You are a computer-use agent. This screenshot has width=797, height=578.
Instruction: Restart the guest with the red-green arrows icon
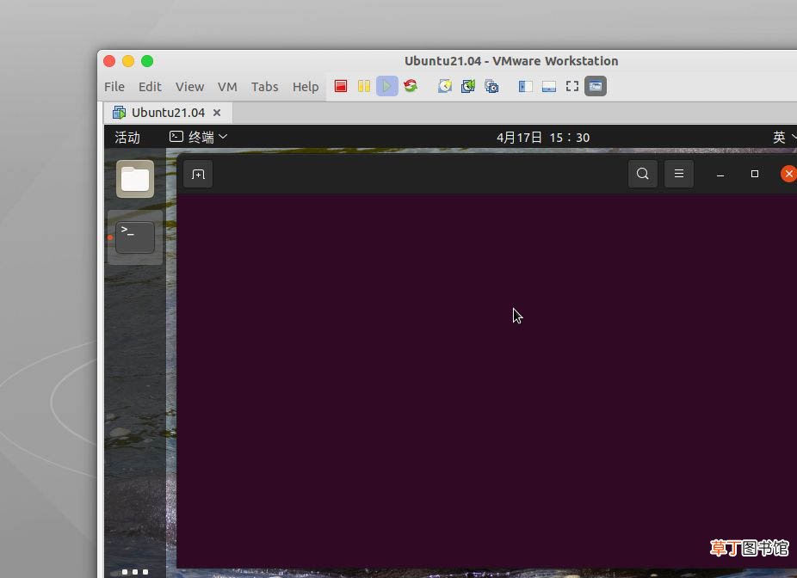coord(411,86)
